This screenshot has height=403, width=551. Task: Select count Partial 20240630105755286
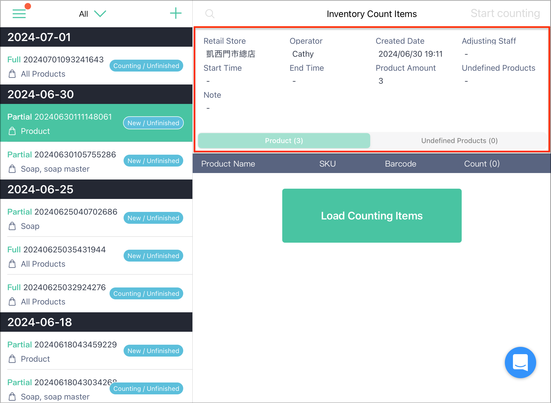point(96,161)
